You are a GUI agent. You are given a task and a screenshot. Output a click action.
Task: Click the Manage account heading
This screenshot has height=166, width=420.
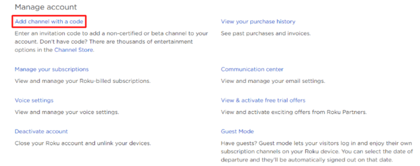click(x=46, y=7)
